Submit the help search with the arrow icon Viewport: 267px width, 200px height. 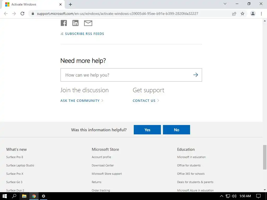tap(196, 75)
